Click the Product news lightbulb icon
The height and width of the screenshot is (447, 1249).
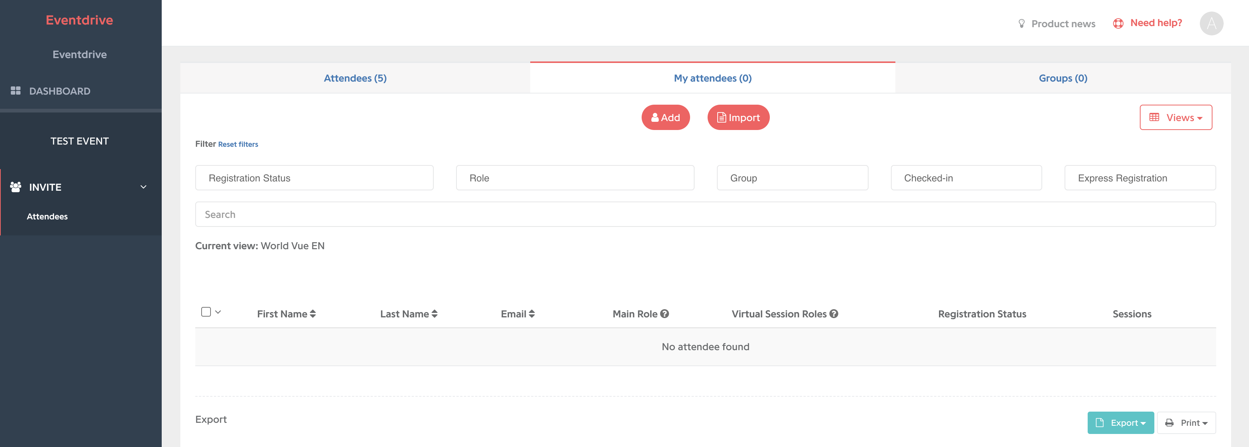tap(1022, 23)
